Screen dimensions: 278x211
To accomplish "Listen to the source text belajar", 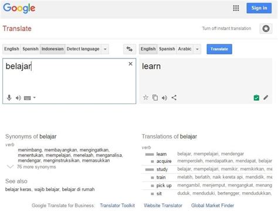I will coord(18,98).
